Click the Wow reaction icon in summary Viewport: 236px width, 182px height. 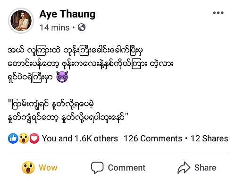coord(24,139)
